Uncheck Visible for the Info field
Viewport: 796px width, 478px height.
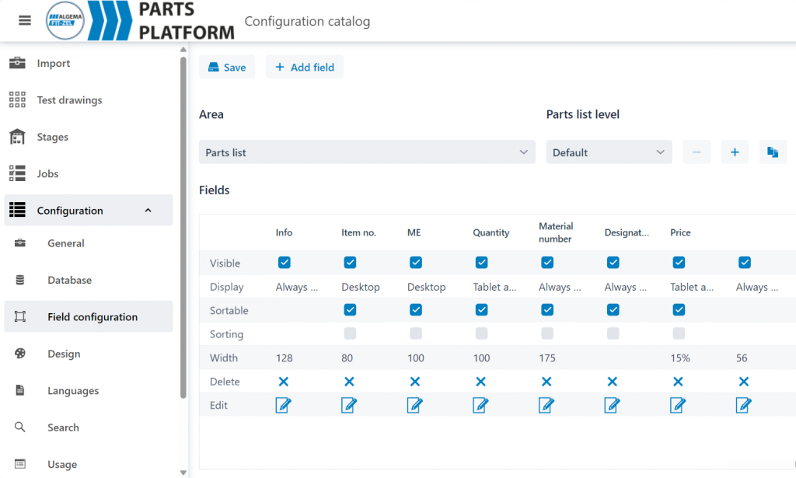(284, 263)
